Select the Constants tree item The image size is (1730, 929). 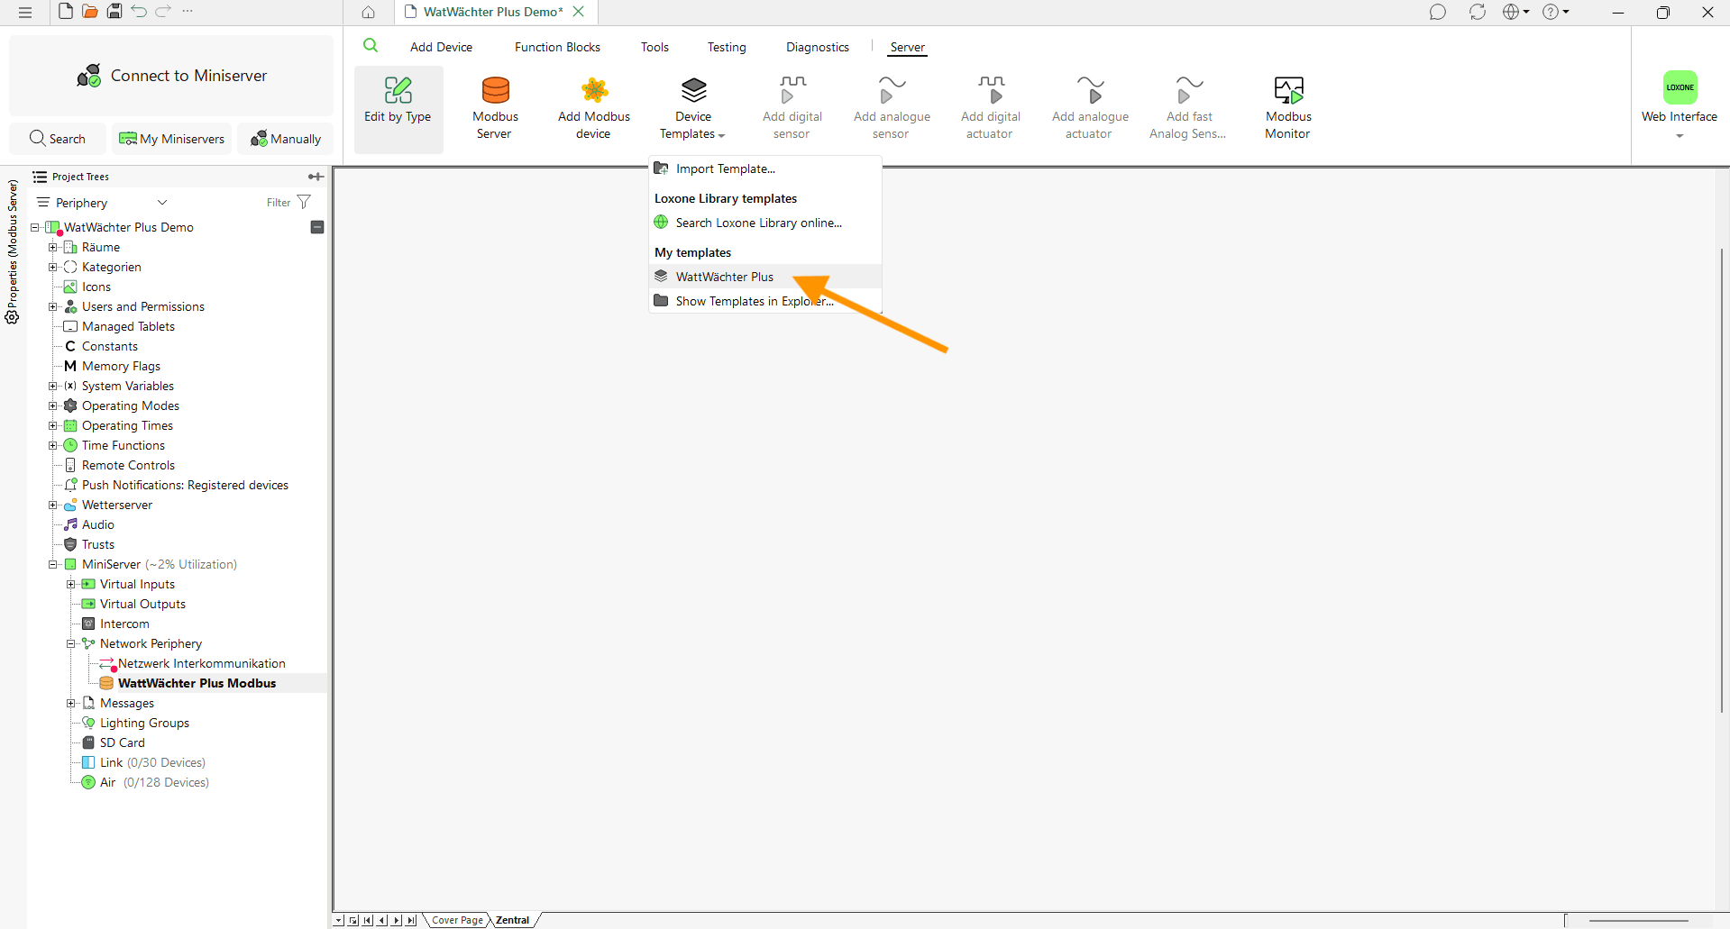click(101, 346)
